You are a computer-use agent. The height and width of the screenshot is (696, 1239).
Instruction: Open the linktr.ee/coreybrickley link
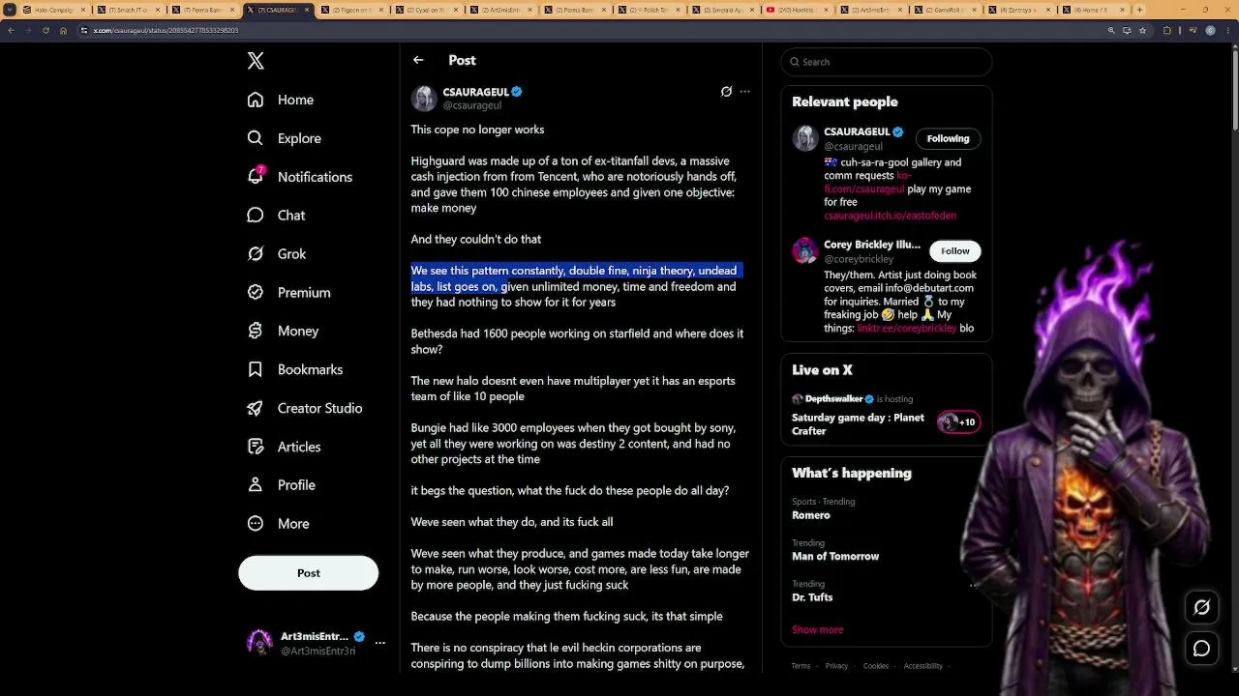pos(906,329)
